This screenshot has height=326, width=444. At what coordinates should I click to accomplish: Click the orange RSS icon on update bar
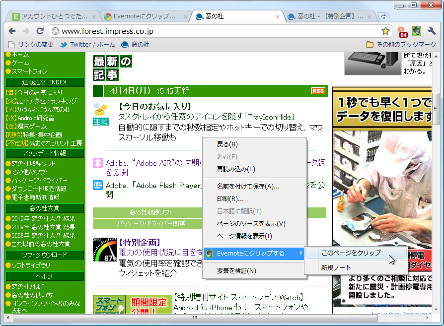point(319,91)
